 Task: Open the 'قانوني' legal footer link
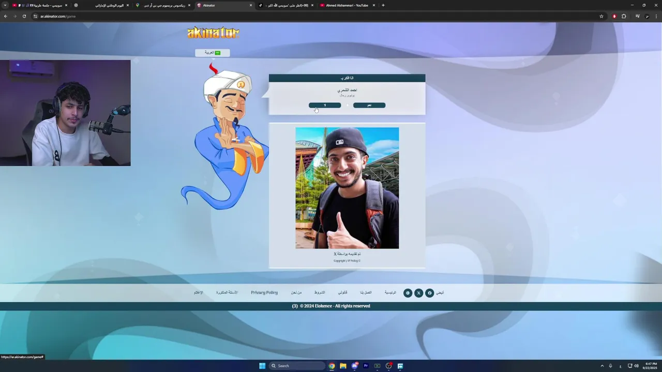[x=343, y=292]
